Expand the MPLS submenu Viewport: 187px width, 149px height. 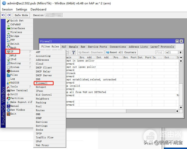point(13,56)
